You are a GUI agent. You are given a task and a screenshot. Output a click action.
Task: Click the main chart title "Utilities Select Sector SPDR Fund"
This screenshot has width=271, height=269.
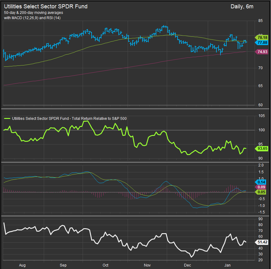46,6
